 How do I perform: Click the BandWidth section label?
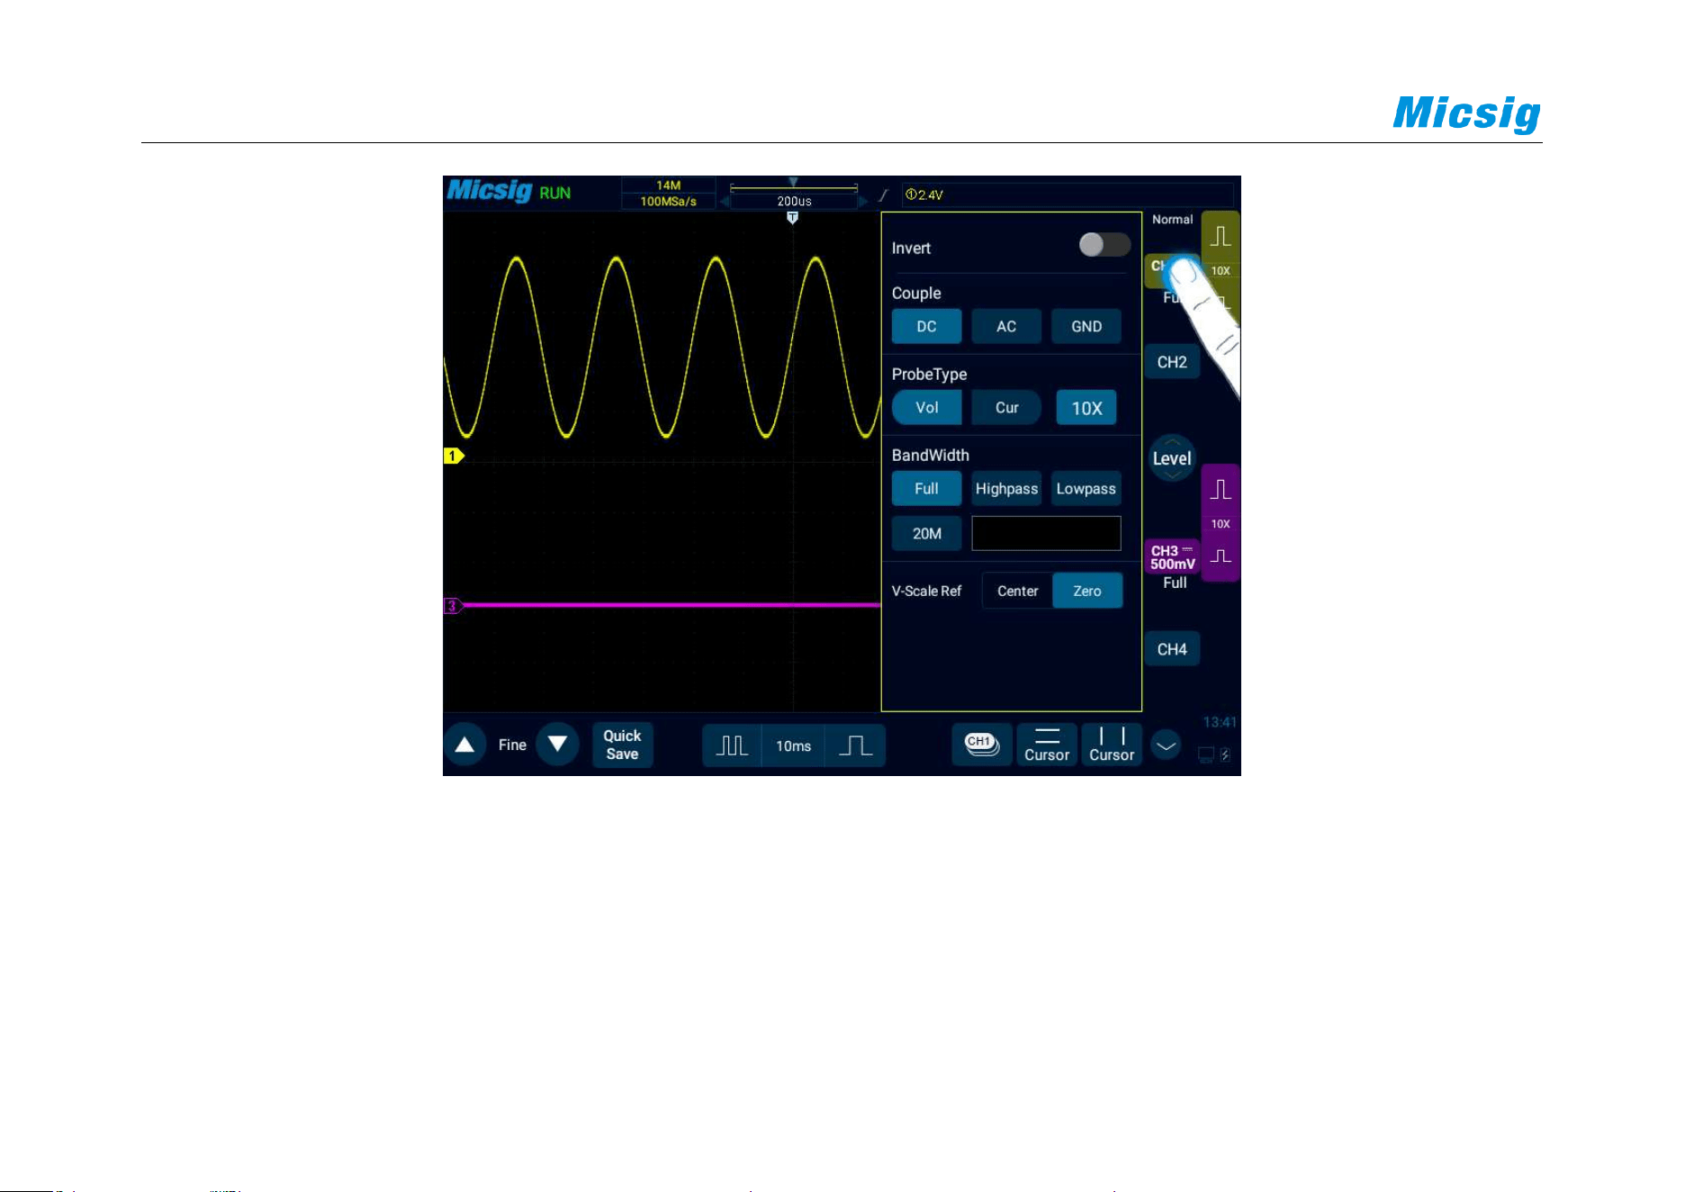point(931,456)
